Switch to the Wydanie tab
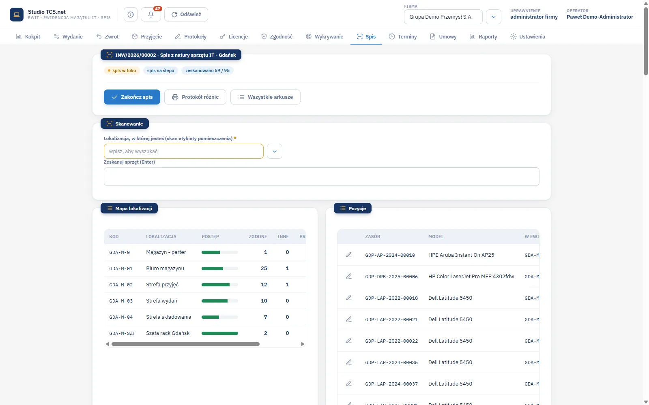Screen dimensions: 649x405 [x=68, y=37]
